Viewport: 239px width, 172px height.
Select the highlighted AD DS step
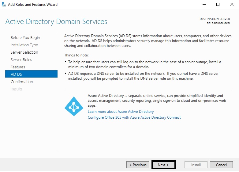(x=16, y=74)
